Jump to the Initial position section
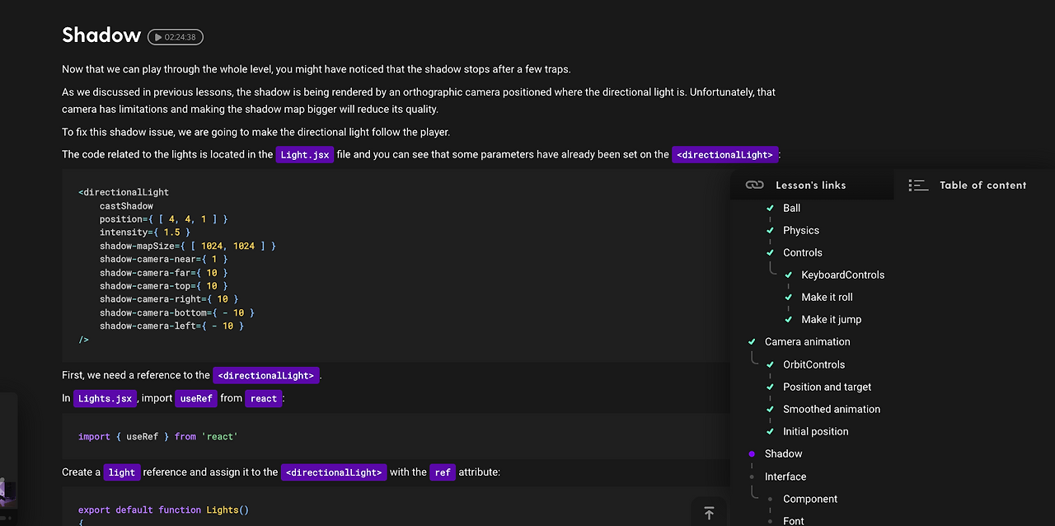The width and height of the screenshot is (1055, 526). [816, 430]
